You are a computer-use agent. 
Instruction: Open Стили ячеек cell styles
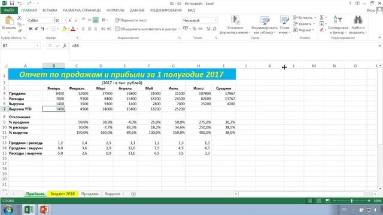coord(284,25)
